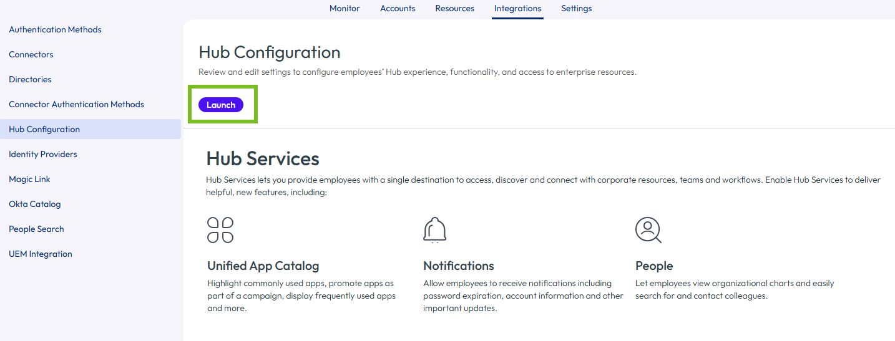Go to UEM Integration
This screenshot has height=341, width=895.
click(x=90, y=254)
